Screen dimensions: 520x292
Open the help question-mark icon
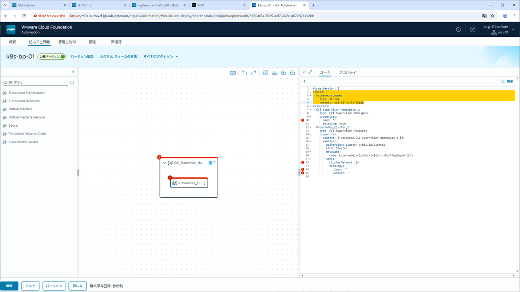(473, 29)
